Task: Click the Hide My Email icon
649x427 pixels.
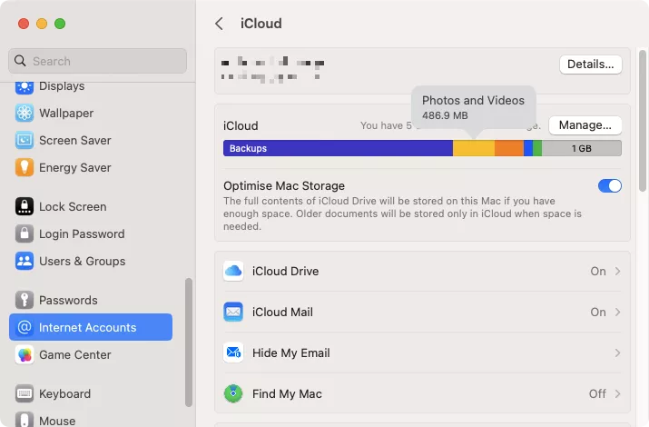Action: pos(233,353)
